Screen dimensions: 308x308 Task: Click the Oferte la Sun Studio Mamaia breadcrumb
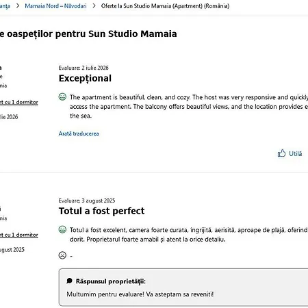click(165, 6)
